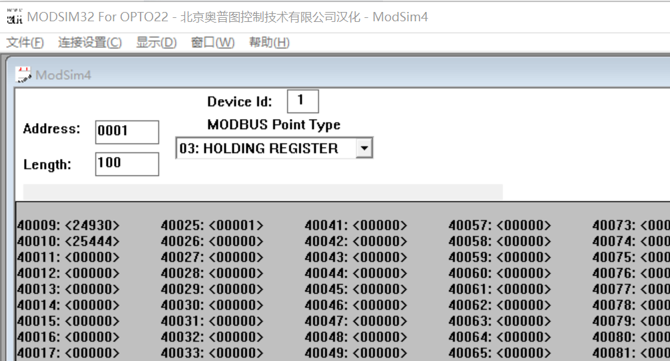Select register 40043 entry

(x=356, y=257)
